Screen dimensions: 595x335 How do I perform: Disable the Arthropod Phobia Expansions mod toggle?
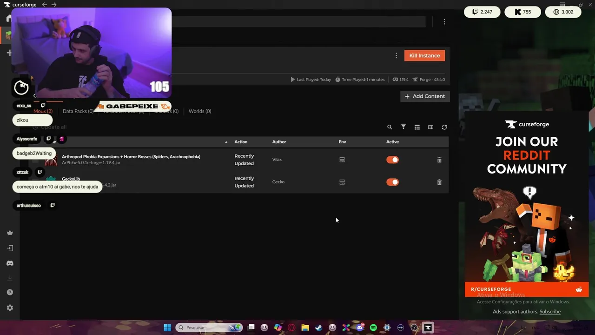392,160
